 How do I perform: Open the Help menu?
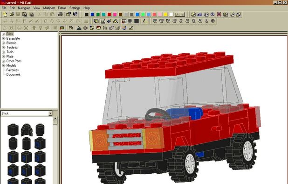(87, 8)
